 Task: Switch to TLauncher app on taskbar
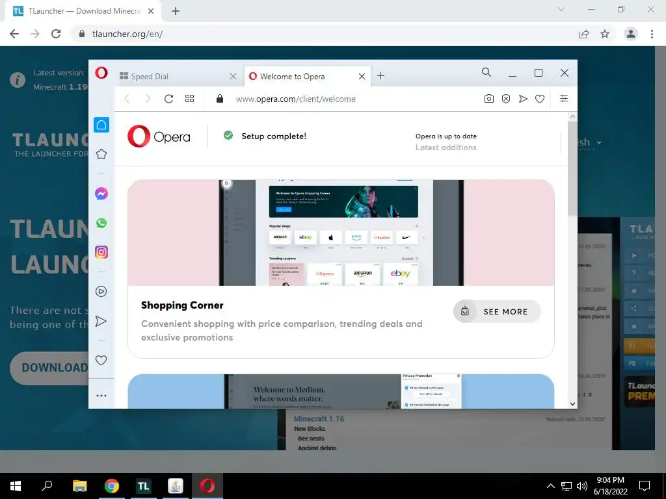(143, 486)
